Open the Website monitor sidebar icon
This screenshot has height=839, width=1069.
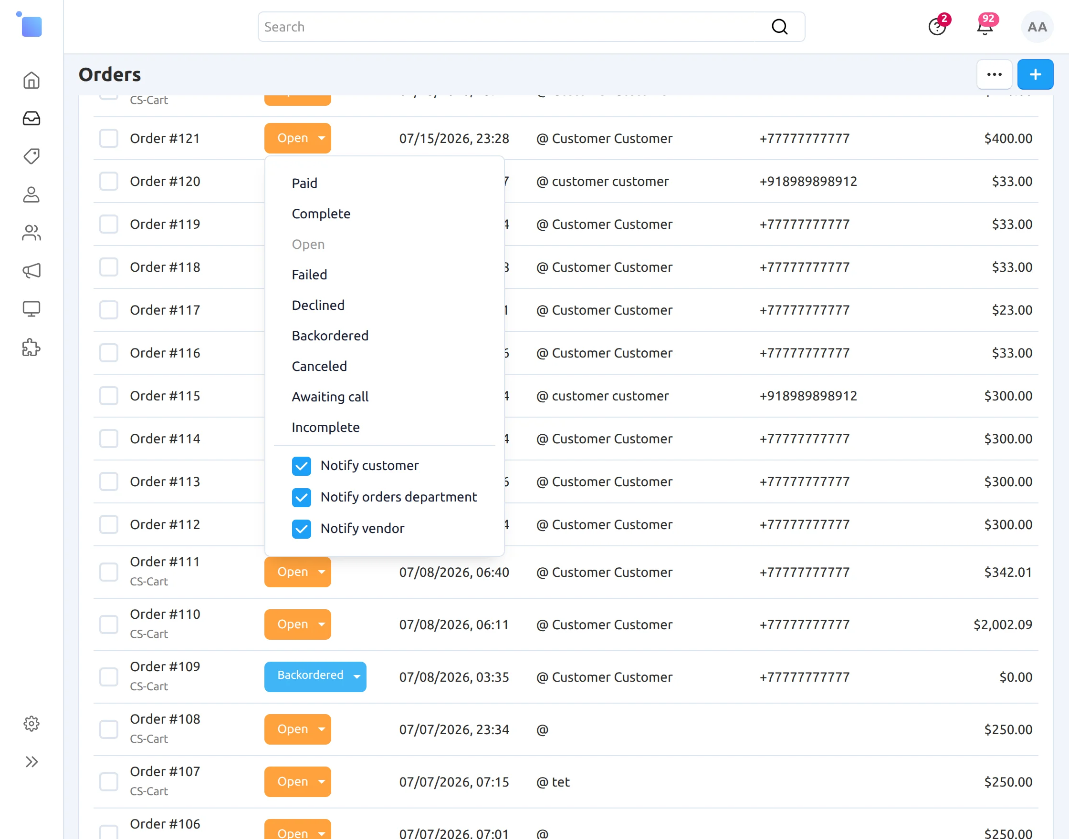point(31,309)
